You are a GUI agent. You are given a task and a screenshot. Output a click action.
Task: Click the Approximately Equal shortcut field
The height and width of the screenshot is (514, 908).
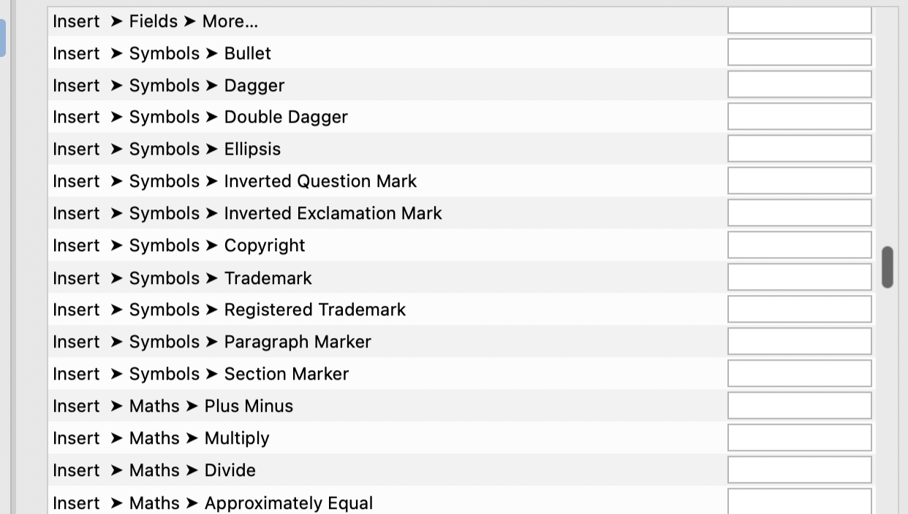coord(799,502)
